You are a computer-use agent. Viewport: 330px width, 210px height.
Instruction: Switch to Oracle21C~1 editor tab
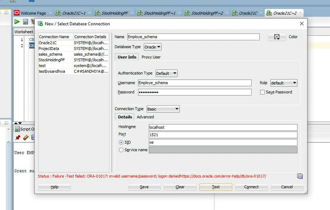tap(74, 13)
